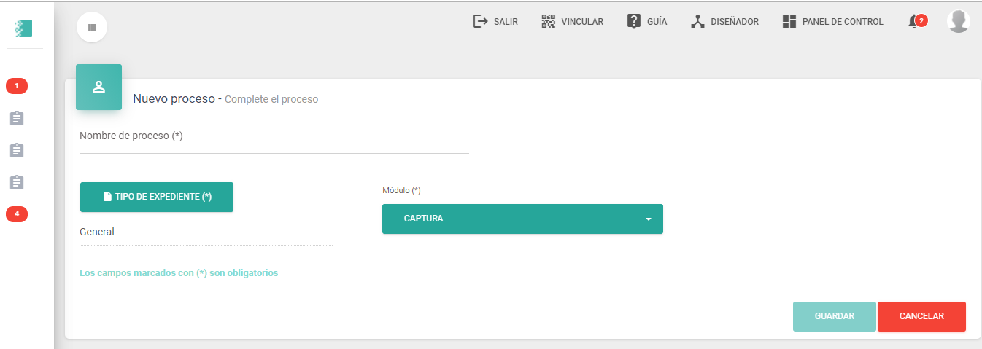Click the app logo in sidebar
Image resolution: width=982 pixels, height=349 pixels.
23,28
